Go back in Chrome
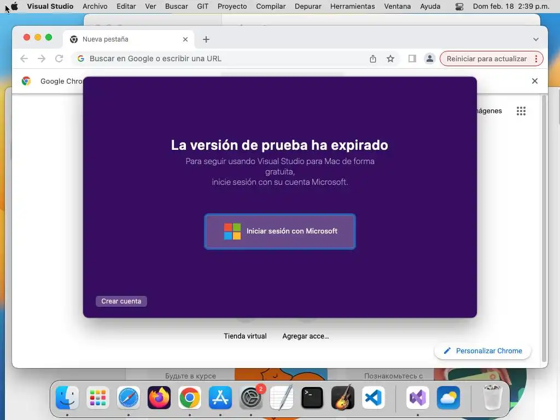 point(24,59)
